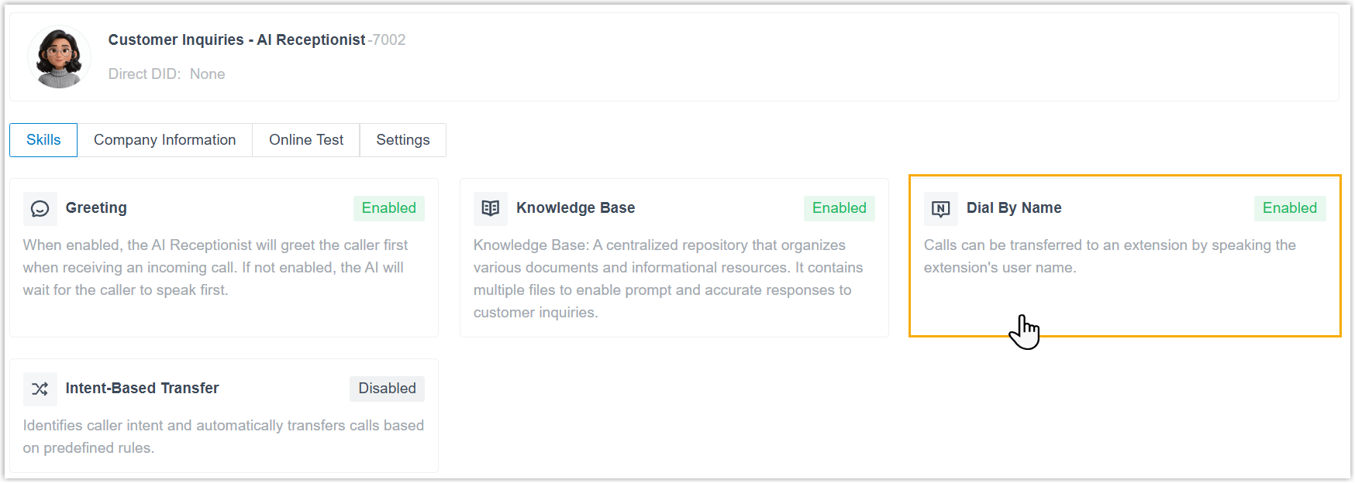The height and width of the screenshot is (483, 1355).
Task: Click the Knowledge Base book icon
Action: coord(491,208)
